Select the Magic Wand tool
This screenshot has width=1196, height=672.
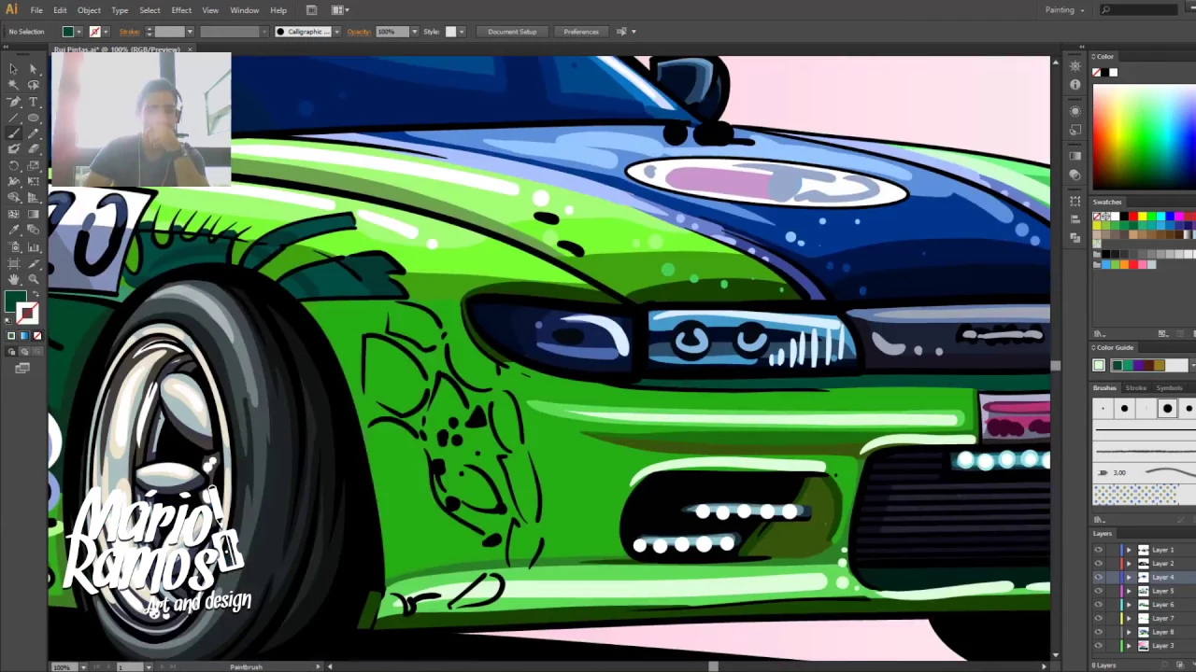(x=13, y=85)
